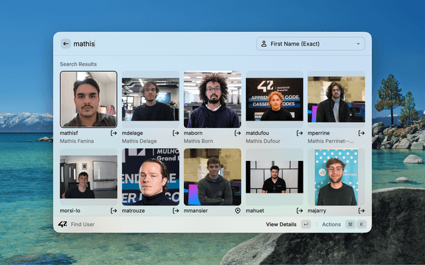Screen dimensions: 425x265
Task: Click the logged-out icon next to mathisf
Action: coord(114,133)
